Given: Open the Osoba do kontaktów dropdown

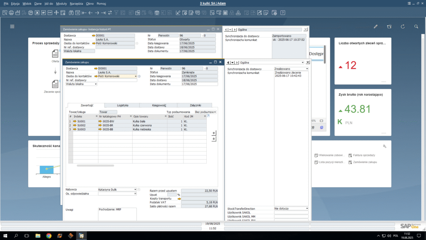Looking at the screenshot, I should pos(136,77).
